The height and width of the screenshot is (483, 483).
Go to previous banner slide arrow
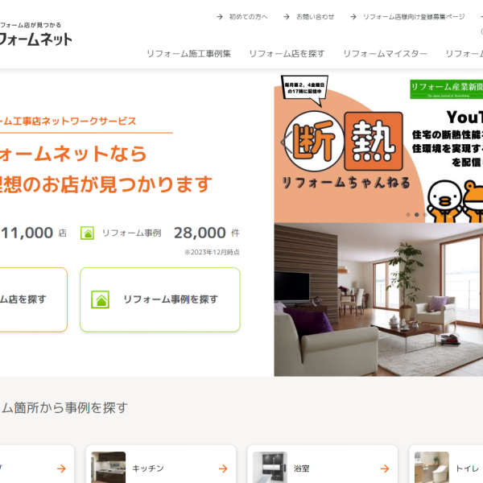[285, 142]
